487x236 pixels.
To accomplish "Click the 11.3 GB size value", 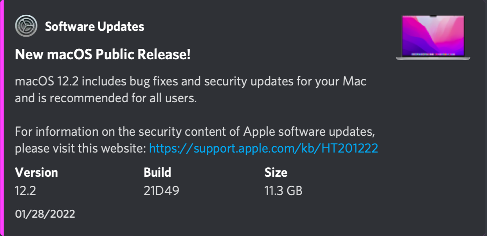I will point(283,191).
